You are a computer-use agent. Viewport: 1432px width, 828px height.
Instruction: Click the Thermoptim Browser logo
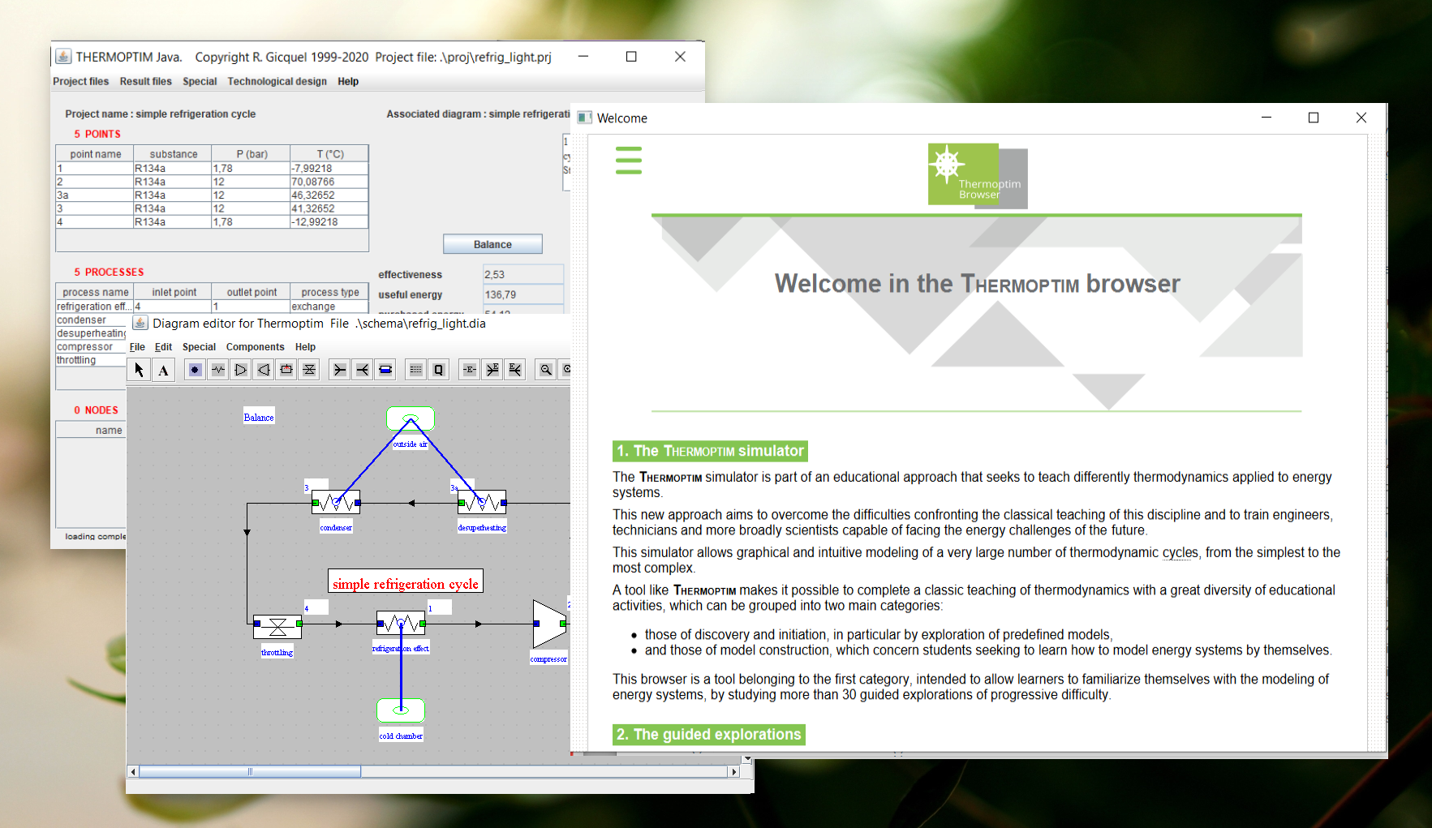click(978, 176)
